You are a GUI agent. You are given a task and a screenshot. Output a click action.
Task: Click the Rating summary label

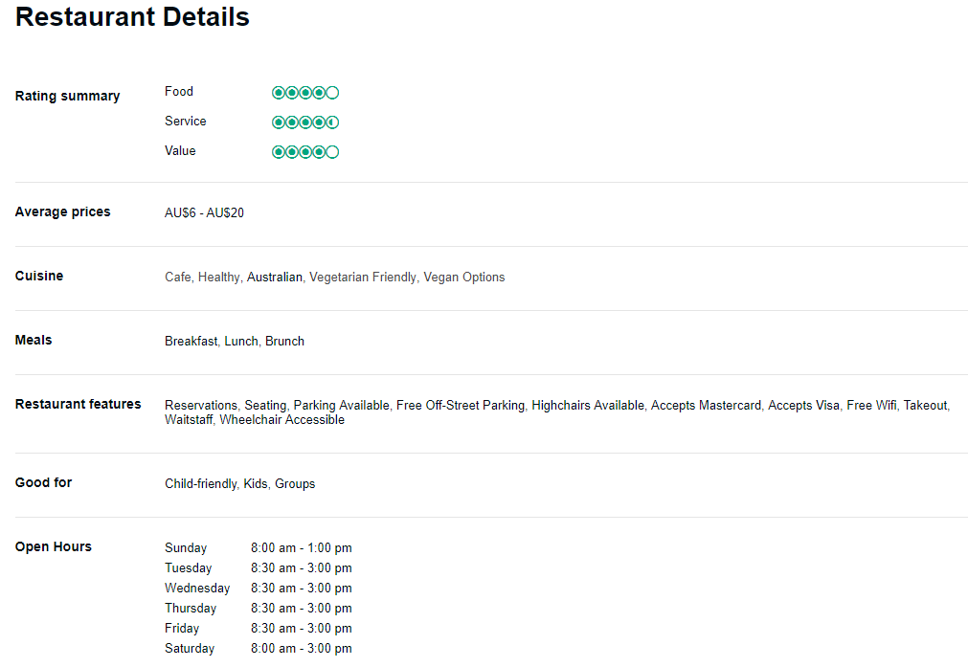pos(67,97)
